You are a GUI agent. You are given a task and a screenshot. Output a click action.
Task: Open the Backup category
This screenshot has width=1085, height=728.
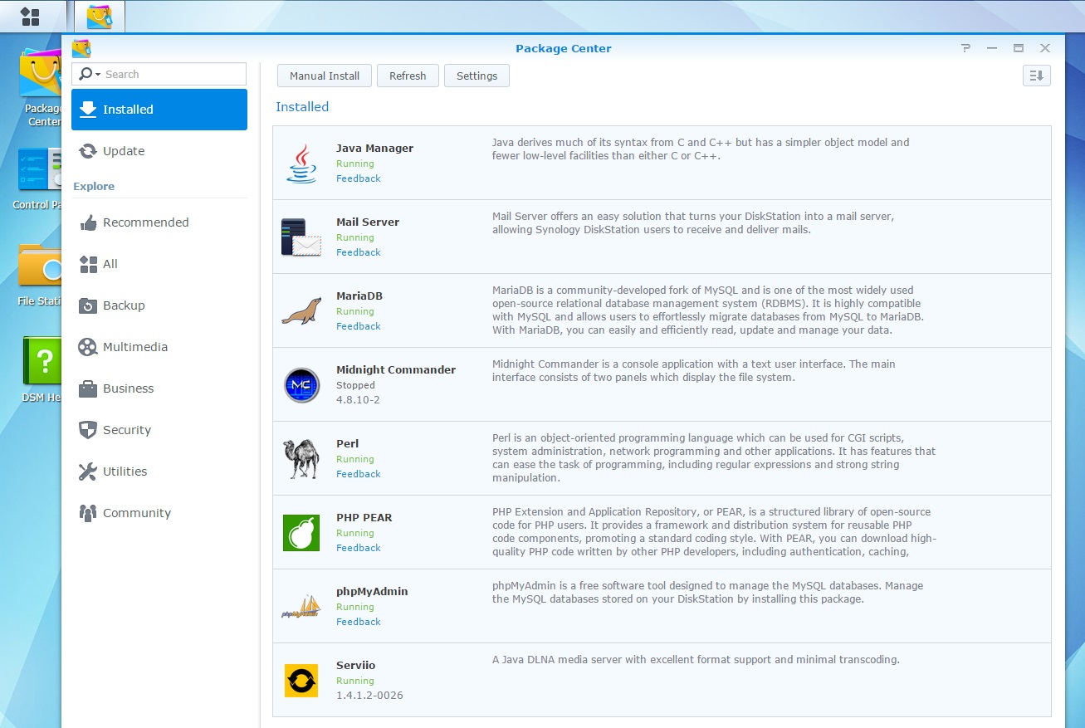point(159,305)
